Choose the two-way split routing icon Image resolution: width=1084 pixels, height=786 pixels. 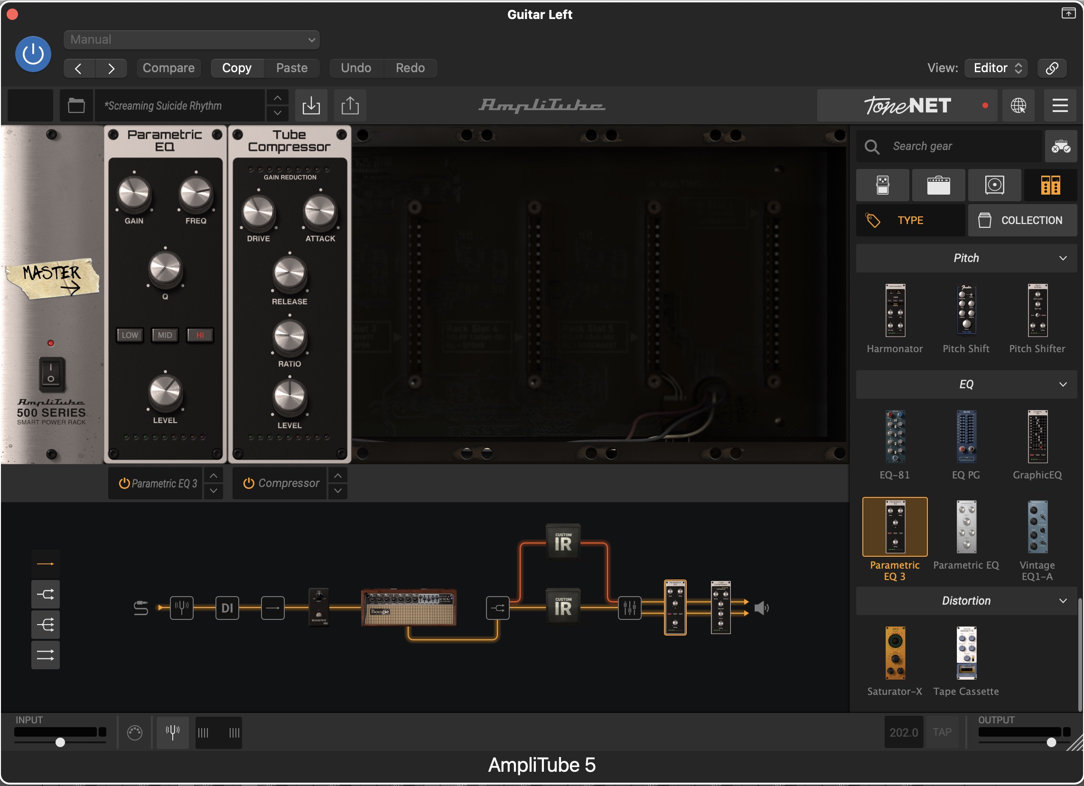46,595
